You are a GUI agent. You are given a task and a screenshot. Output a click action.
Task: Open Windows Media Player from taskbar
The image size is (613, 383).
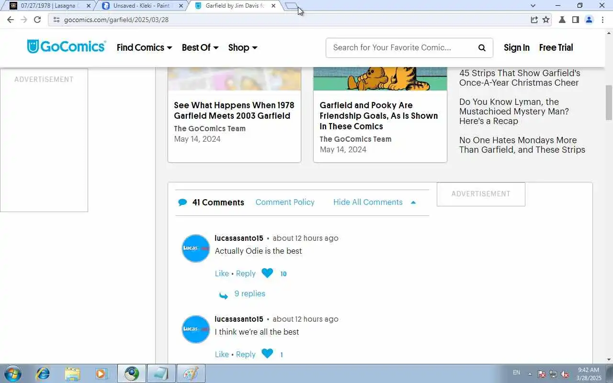[101, 373]
